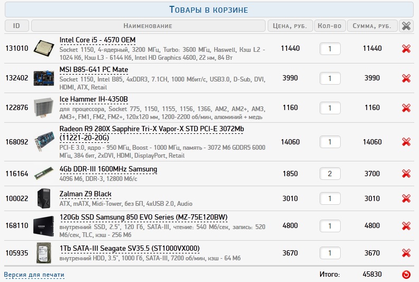The height and width of the screenshot is (282, 419).
Task: Open Версия для печати link
Action: coord(34,275)
